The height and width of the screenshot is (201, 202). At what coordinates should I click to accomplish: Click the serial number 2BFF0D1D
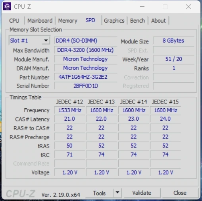[86, 86]
